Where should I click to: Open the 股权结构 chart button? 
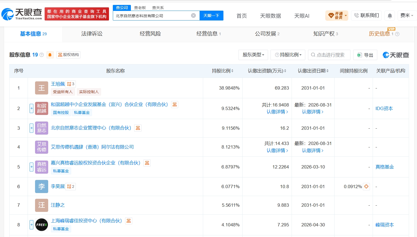point(68,55)
